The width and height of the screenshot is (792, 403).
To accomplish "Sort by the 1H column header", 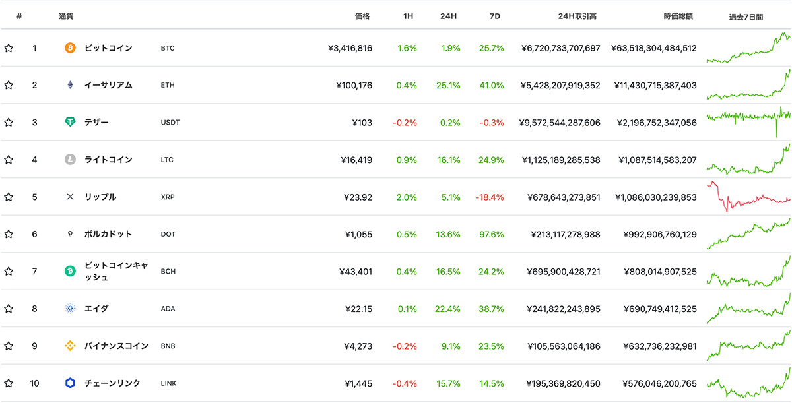I will [x=408, y=16].
